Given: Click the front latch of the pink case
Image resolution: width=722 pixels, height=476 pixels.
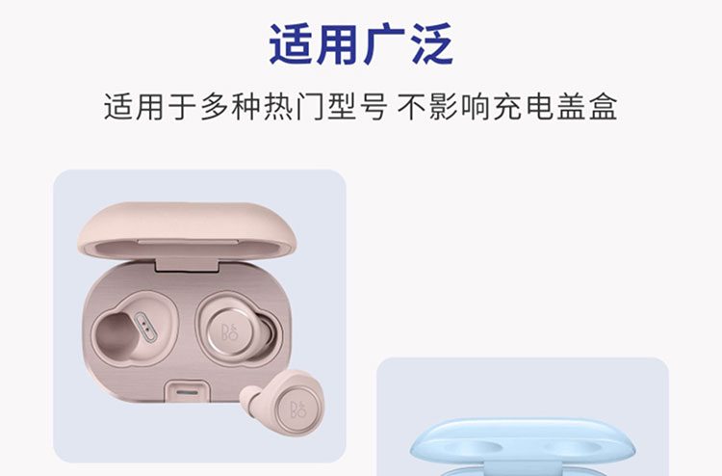Looking at the screenshot, I should [188, 391].
